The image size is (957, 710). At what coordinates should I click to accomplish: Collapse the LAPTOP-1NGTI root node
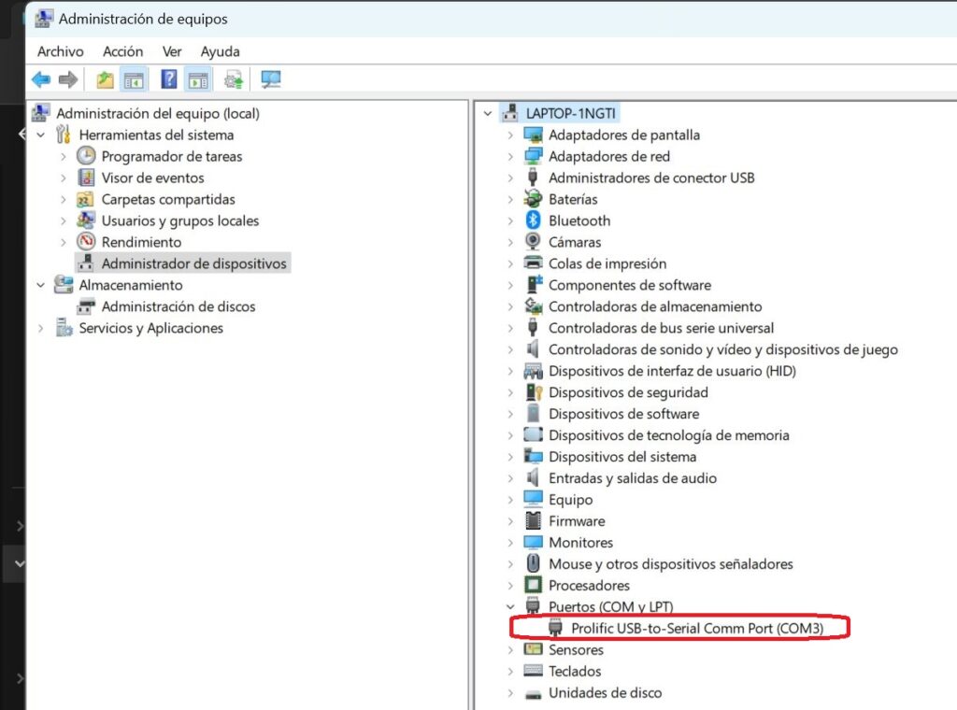488,113
